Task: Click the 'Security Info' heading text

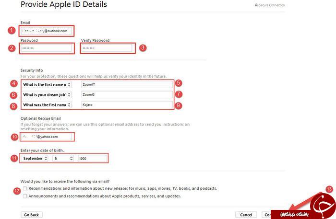Action: point(32,70)
